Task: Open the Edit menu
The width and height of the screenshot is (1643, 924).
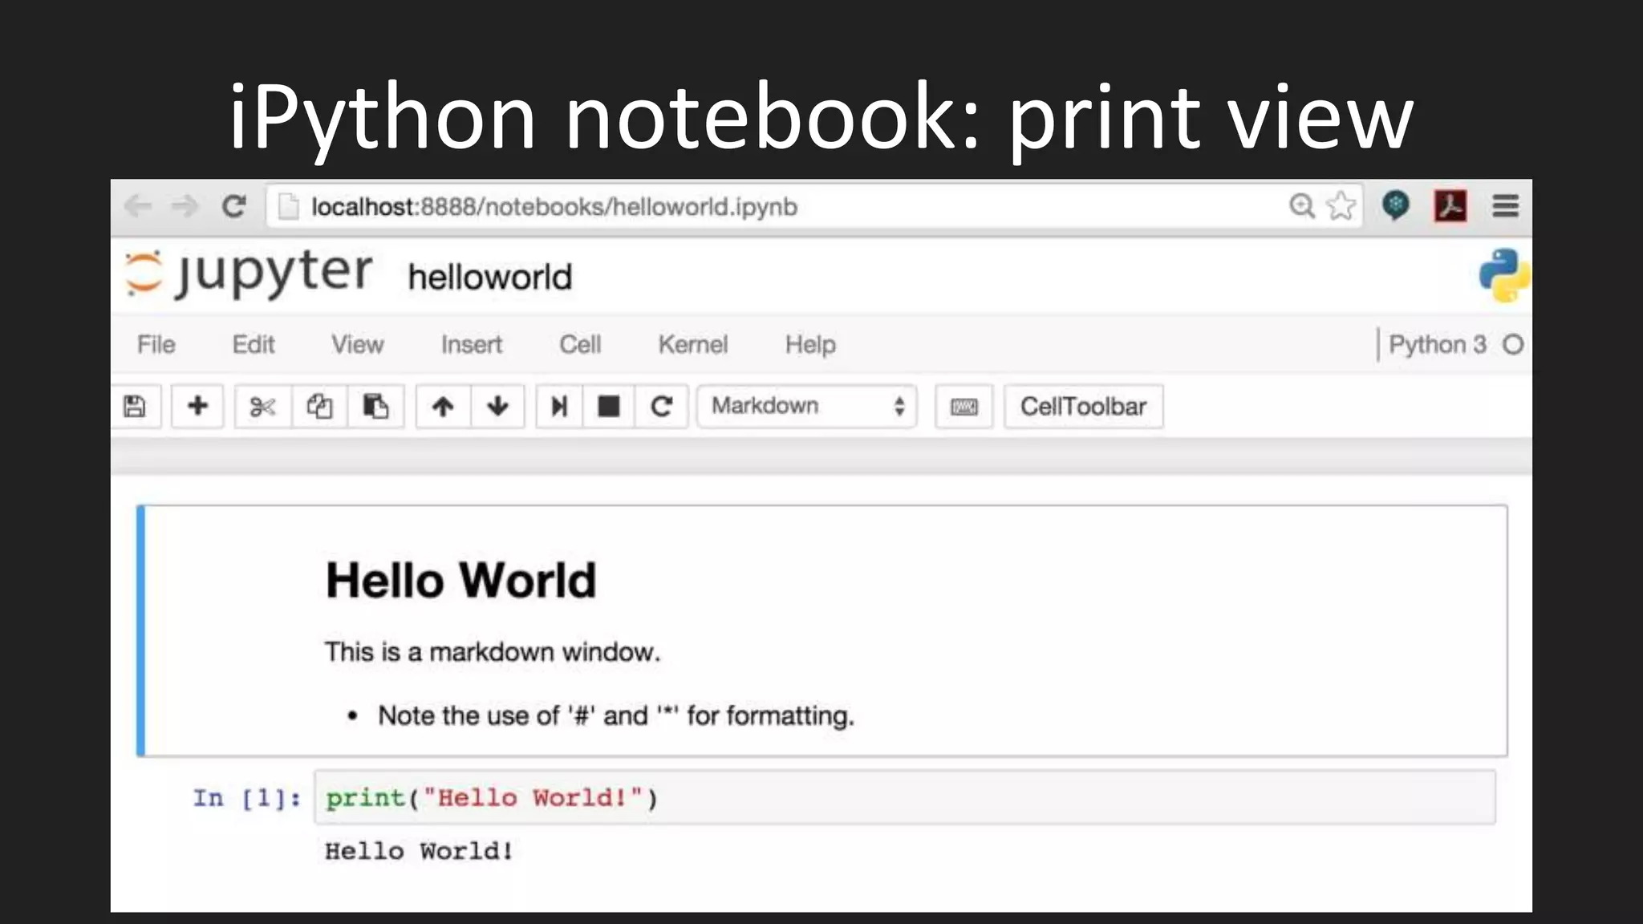Action: pos(254,345)
